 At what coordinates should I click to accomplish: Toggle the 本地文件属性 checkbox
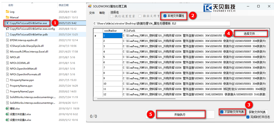[x=165, y=16]
